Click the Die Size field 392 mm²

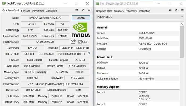click(62, 30)
